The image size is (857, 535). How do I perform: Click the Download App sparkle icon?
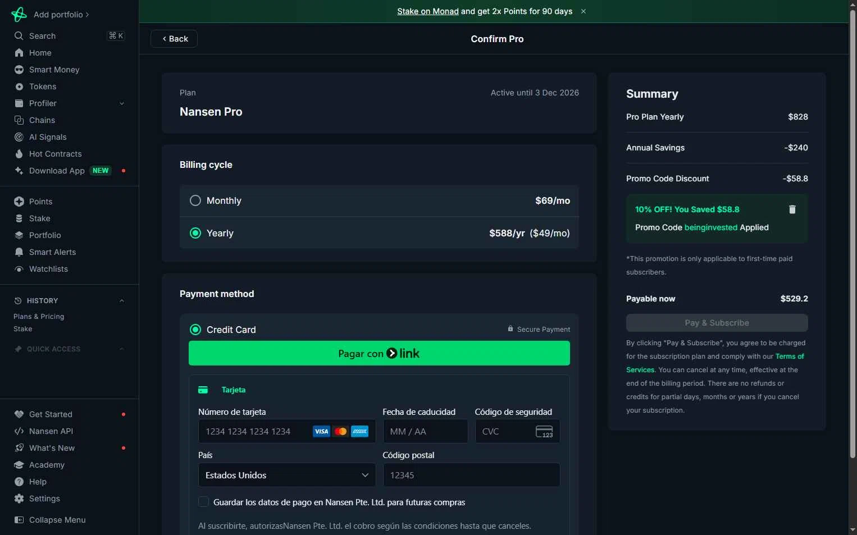pos(19,171)
